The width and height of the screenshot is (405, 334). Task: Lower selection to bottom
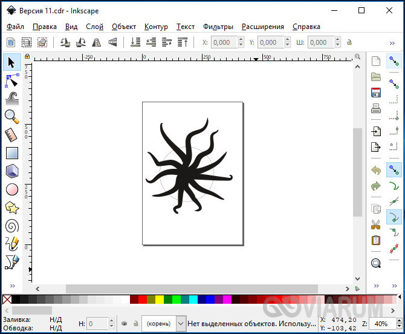tap(135, 42)
